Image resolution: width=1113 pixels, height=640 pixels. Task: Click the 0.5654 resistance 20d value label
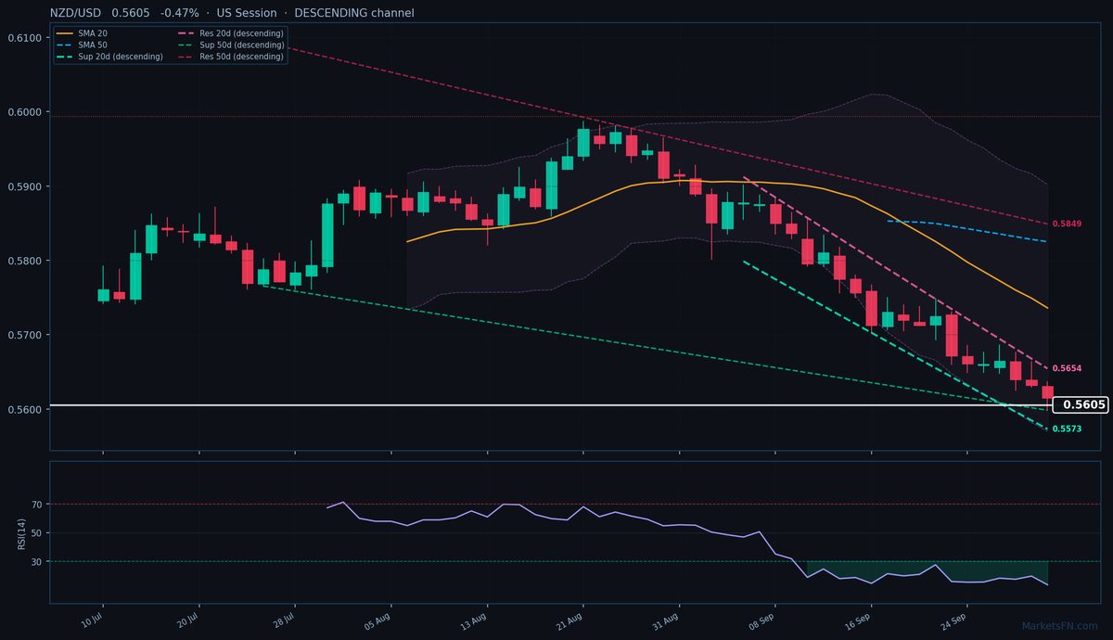pos(1067,369)
